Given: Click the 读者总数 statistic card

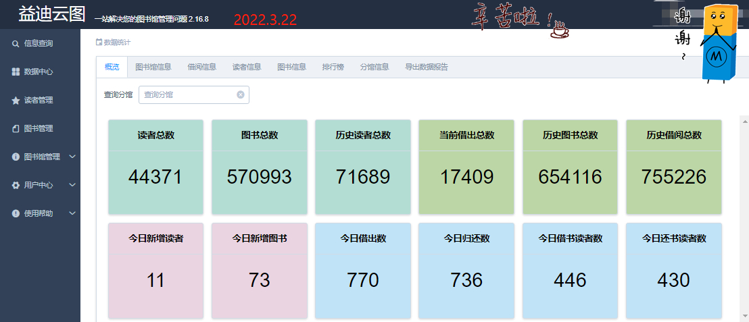Looking at the screenshot, I should point(155,167).
